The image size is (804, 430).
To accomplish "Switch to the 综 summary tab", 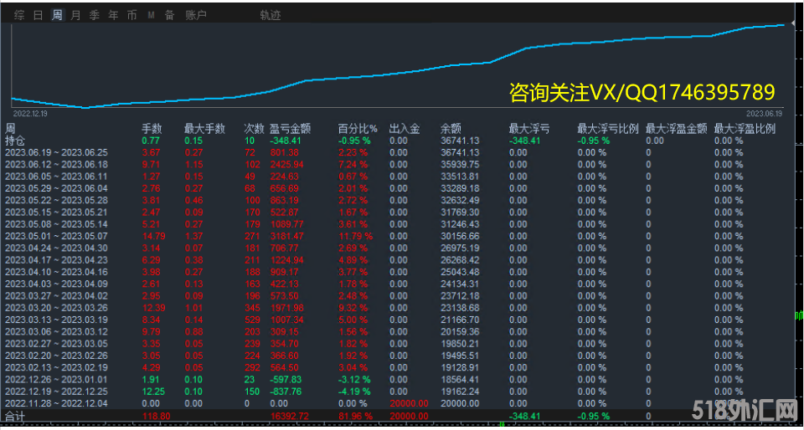I will tap(19, 15).
